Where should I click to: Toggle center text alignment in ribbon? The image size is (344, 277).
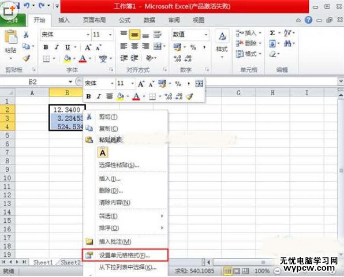click(x=134, y=46)
